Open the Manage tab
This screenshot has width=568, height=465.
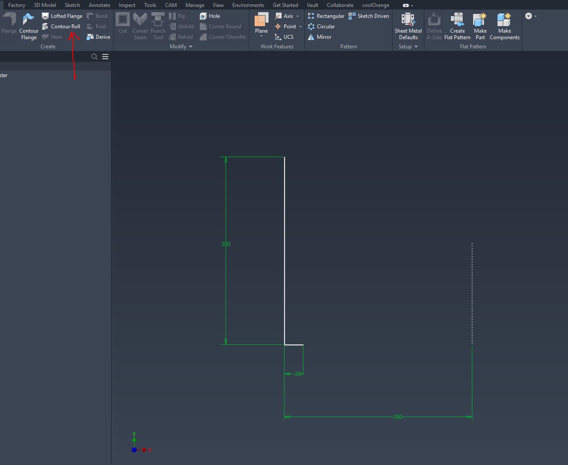tap(195, 5)
